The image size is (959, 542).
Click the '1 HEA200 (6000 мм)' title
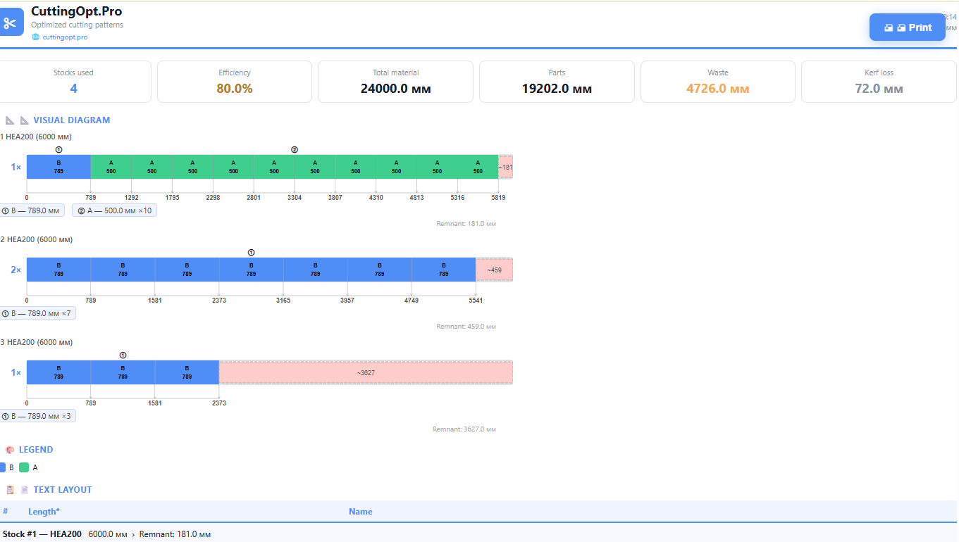(36, 137)
